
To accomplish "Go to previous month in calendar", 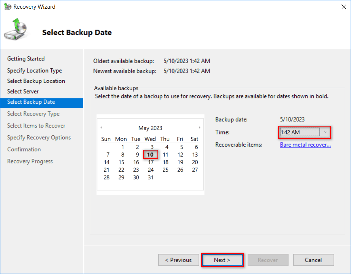I will pos(101,128).
